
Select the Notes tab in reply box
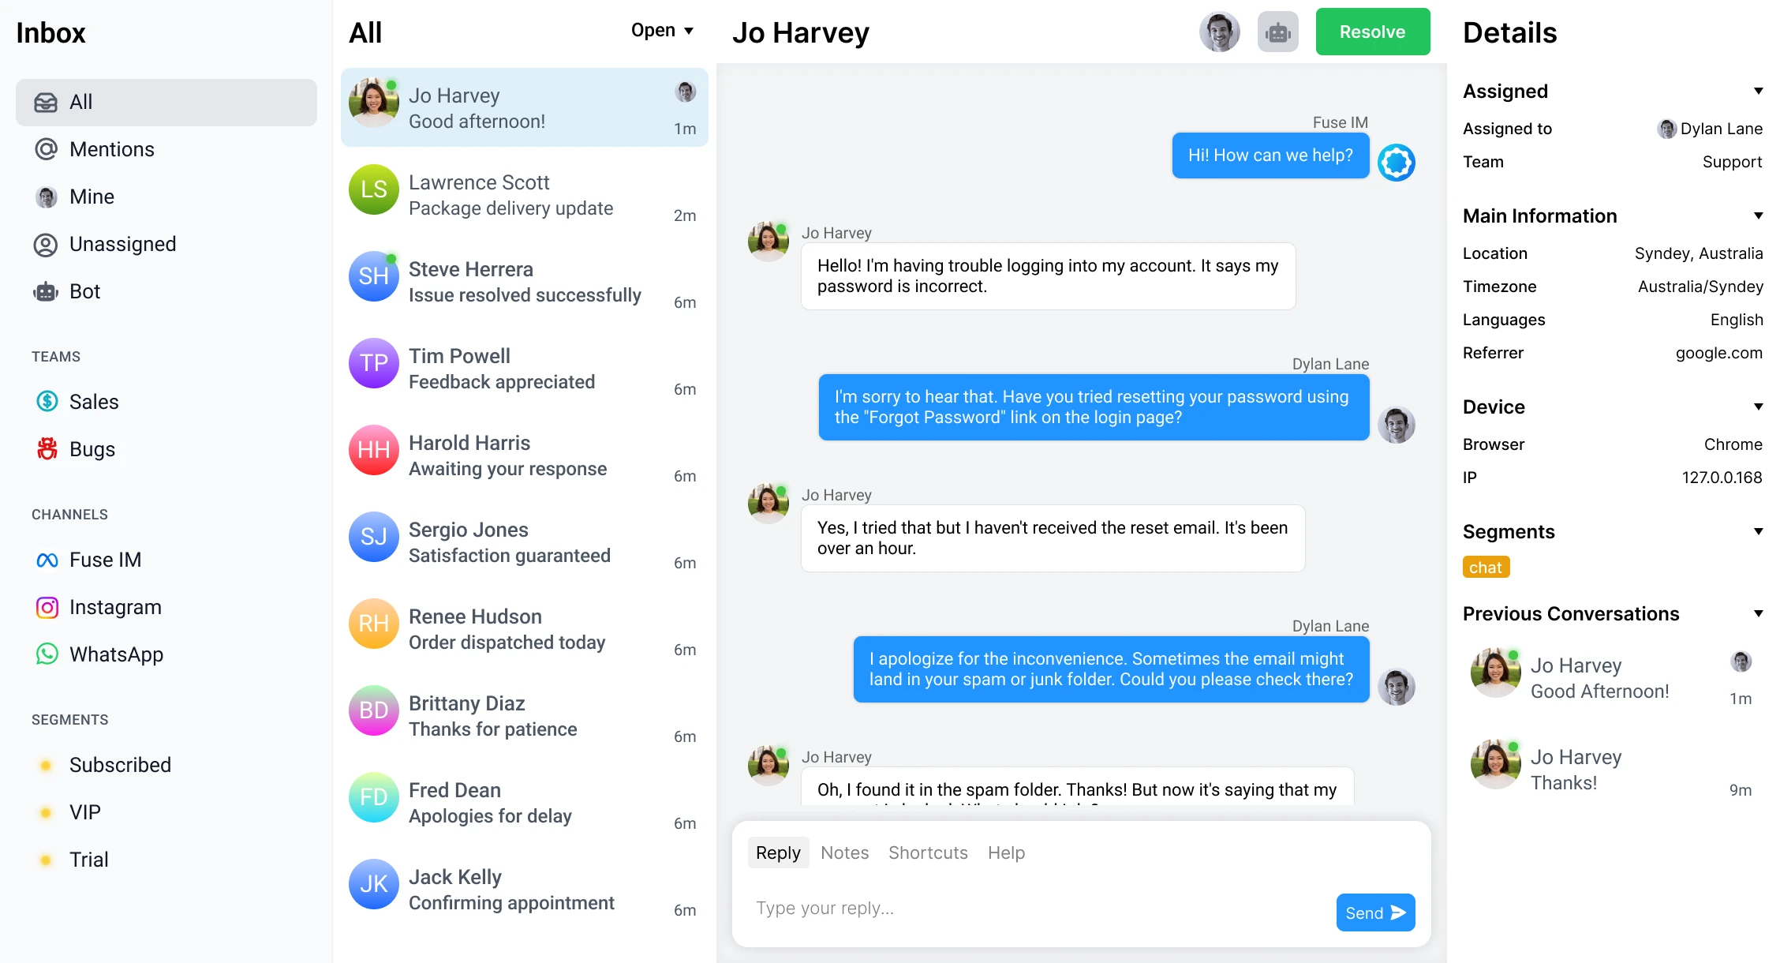tap(843, 852)
